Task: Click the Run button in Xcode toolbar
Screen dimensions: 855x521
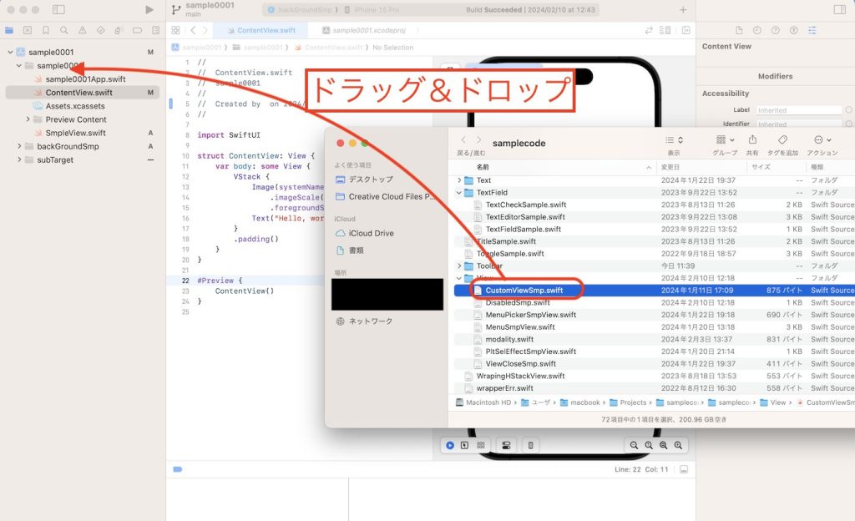Action: tap(149, 9)
